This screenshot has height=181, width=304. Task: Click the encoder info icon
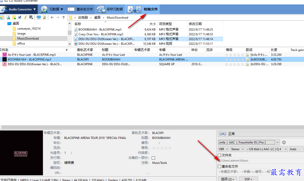[284, 142]
